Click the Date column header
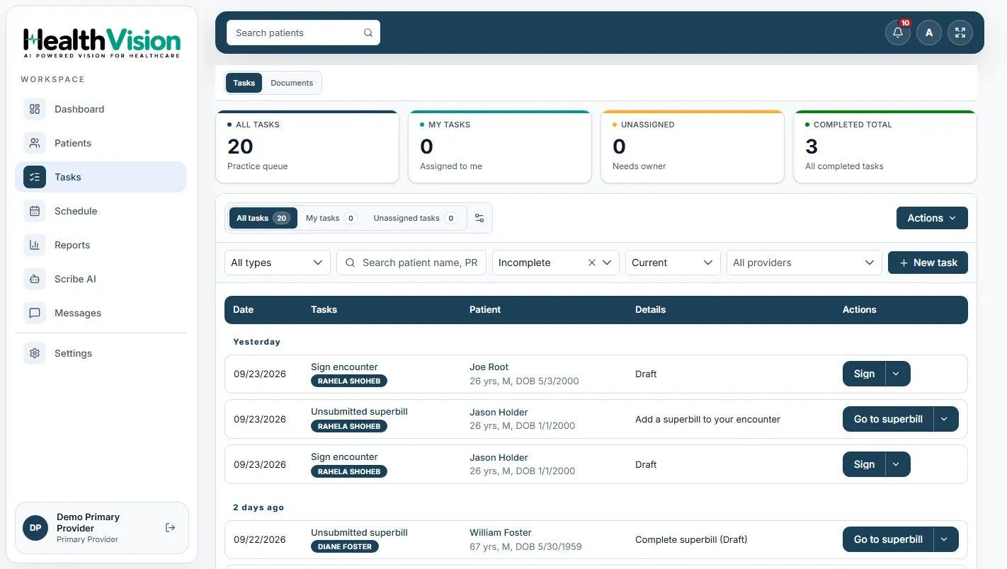 click(x=244, y=309)
